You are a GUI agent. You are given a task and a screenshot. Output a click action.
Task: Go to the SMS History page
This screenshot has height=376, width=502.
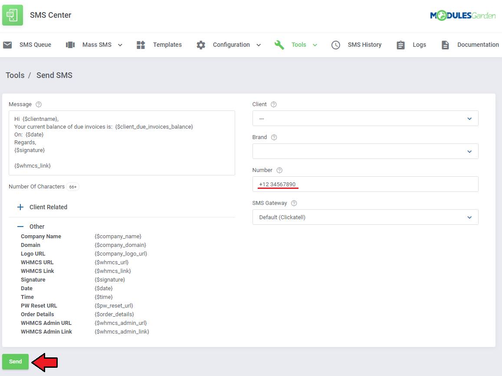coord(364,45)
